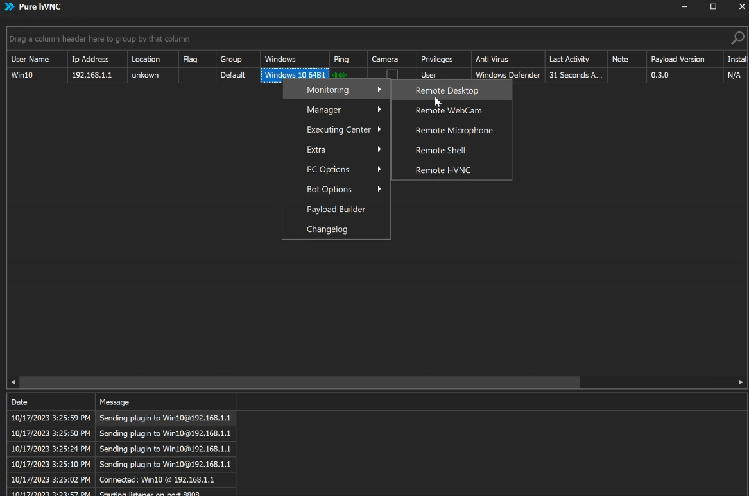Open Remote Desktop from Monitoring submenu
The image size is (749, 496).
click(x=451, y=90)
